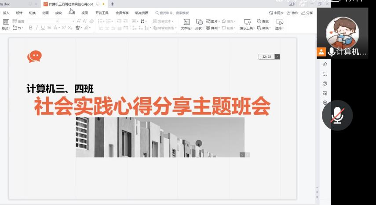The width and height of the screenshot is (376, 205).
Task: Switch to the 设计 (Design) ribbon tab
Action: pyautogui.click(x=19, y=13)
